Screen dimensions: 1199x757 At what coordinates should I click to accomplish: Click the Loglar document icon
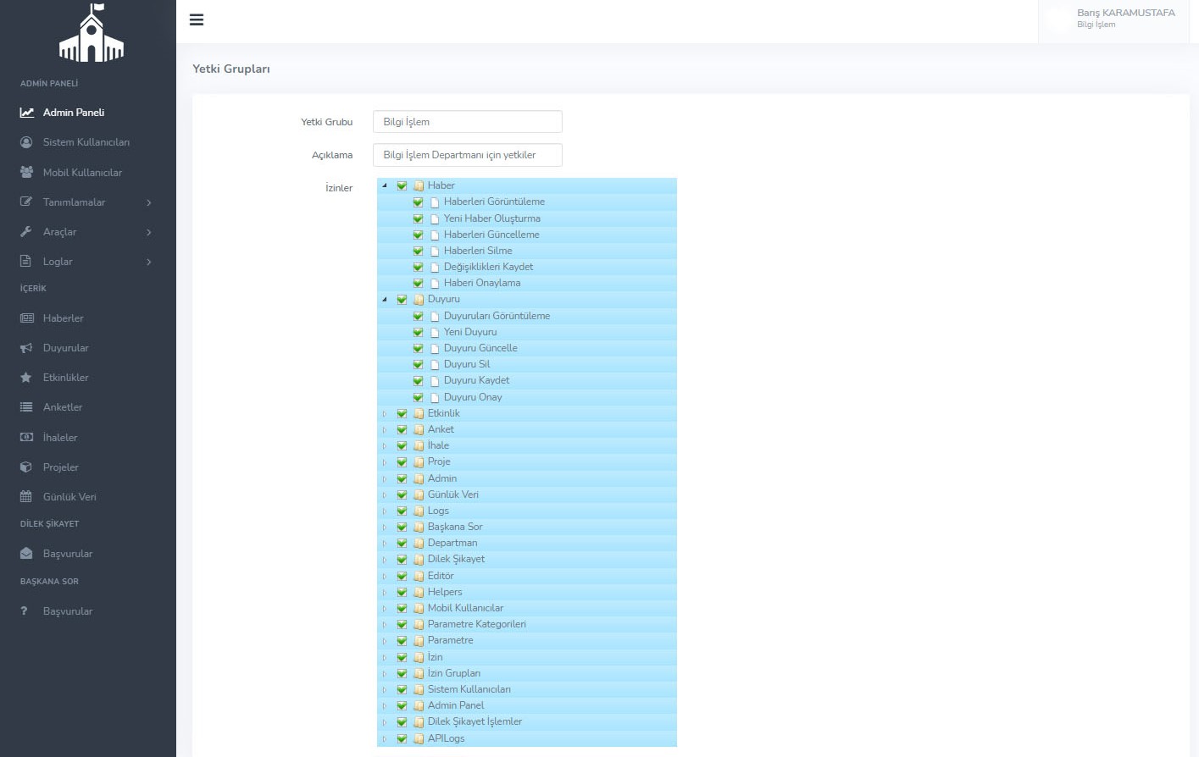pyautogui.click(x=25, y=261)
